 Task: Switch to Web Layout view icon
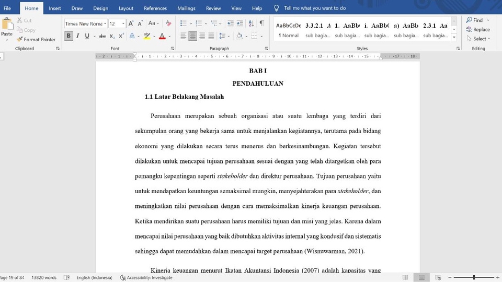pyautogui.click(x=438, y=277)
